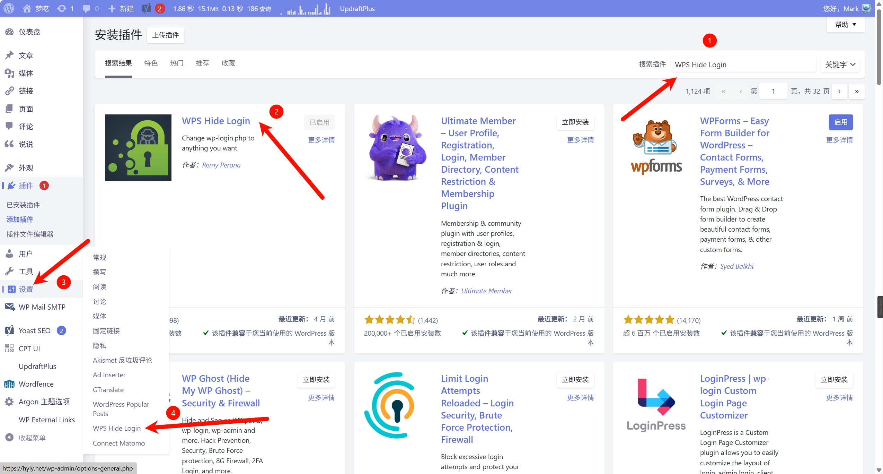Open Posts via the pushpin icon
The width and height of the screenshot is (883, 474).
coord(9,55)
